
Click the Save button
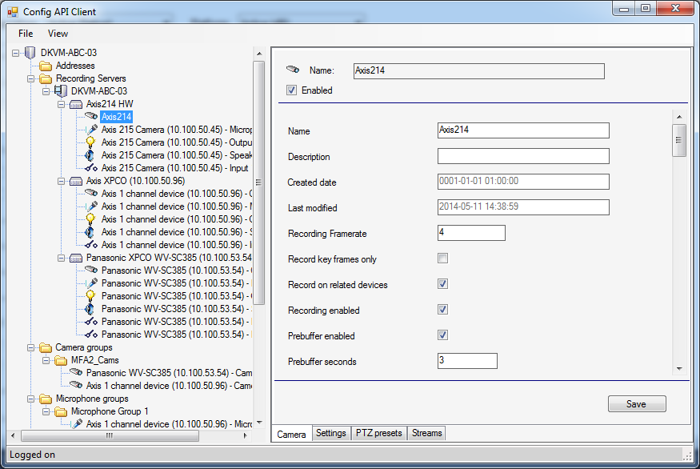637,404
